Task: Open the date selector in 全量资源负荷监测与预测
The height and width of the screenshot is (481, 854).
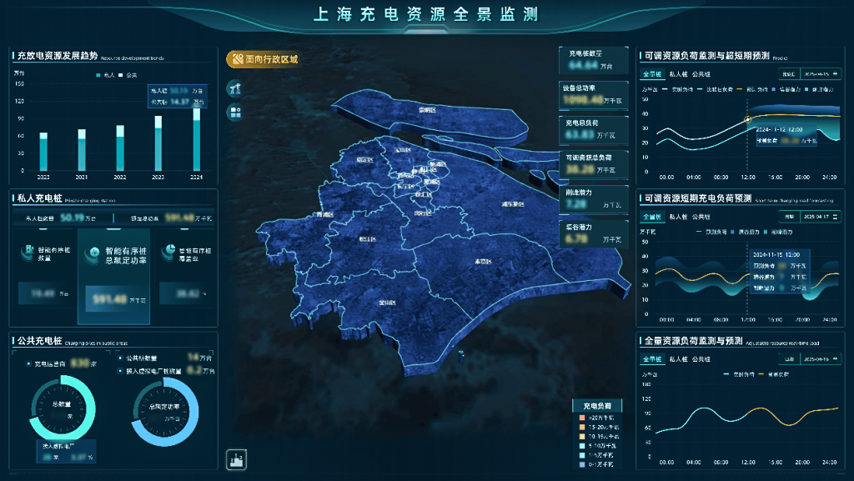Action: 815,359
